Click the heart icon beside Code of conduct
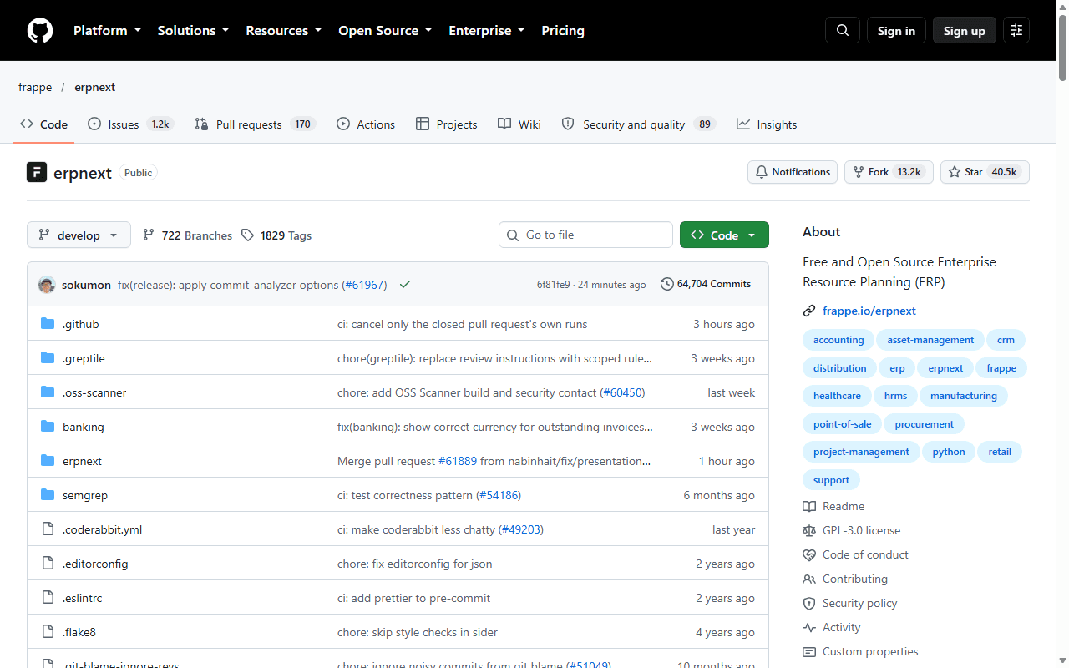Screen dimensions: 1069x668 click(x=809, y=554)
